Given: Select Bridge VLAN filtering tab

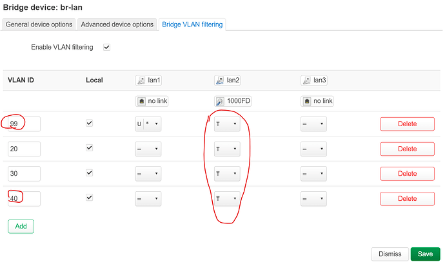Looking at the screenshot, I should [192, 24].
